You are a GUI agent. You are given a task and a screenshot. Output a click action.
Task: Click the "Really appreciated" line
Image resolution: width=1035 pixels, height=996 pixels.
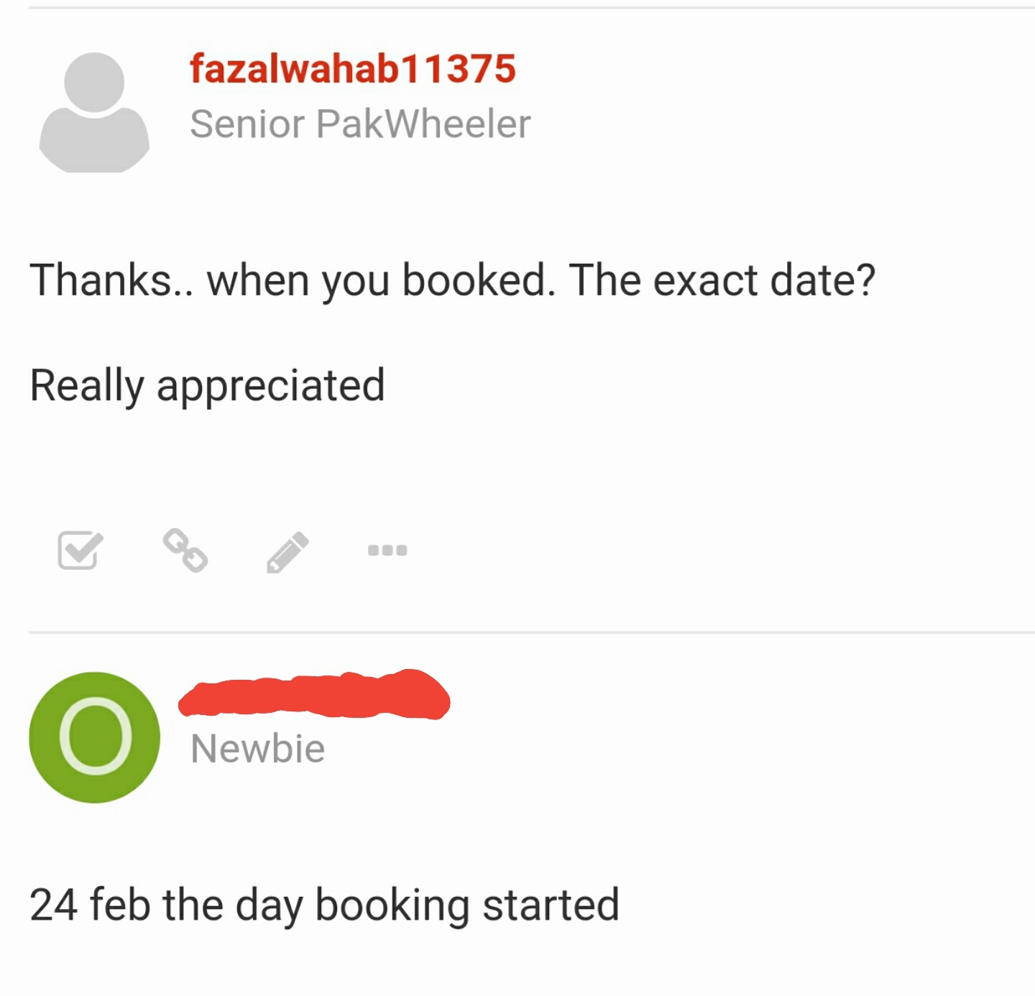click(x=207, y=385)
